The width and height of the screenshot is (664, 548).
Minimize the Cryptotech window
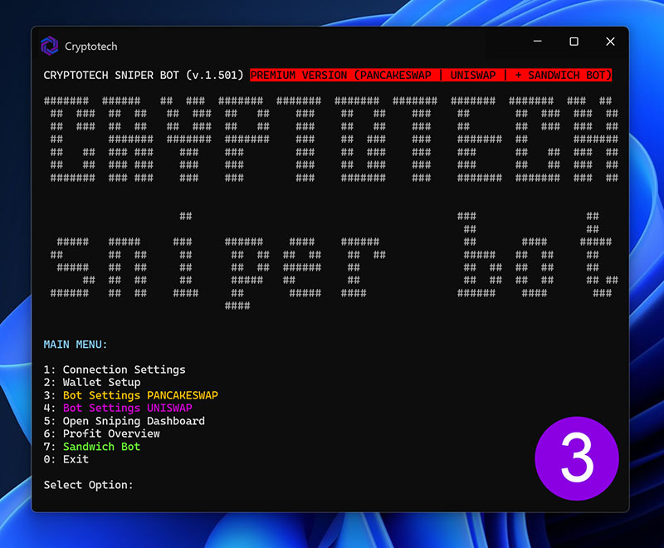pos(537,42)
